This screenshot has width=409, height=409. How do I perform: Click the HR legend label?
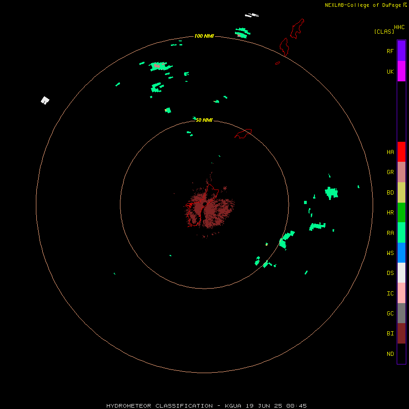click(x=390, y=213)
